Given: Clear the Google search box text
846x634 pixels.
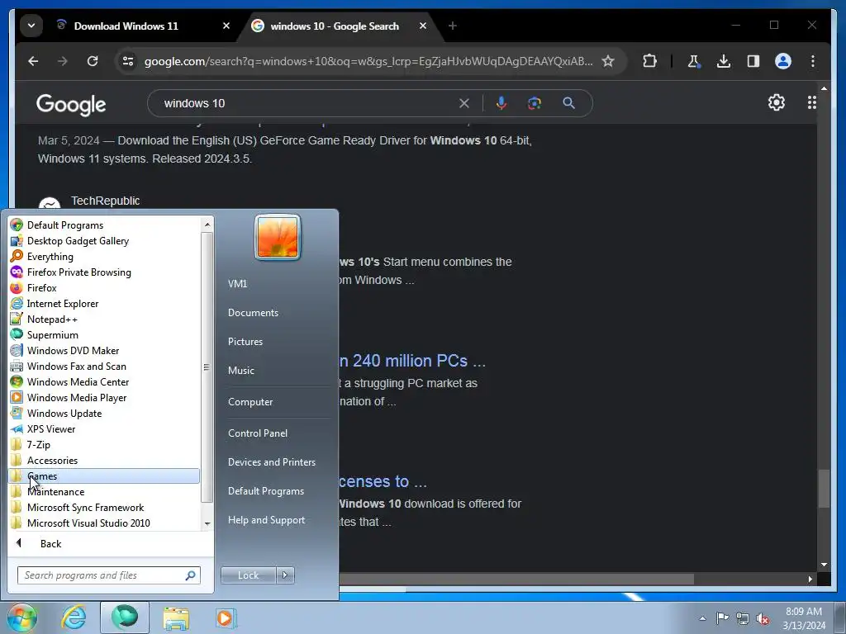Looking at the screenshot, I should click(464, 103).
